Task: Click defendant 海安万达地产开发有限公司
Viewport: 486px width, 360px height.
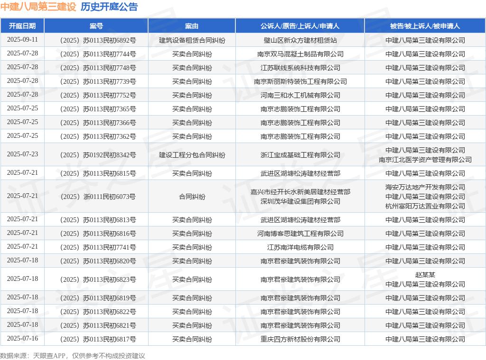Action: (425, 187)
